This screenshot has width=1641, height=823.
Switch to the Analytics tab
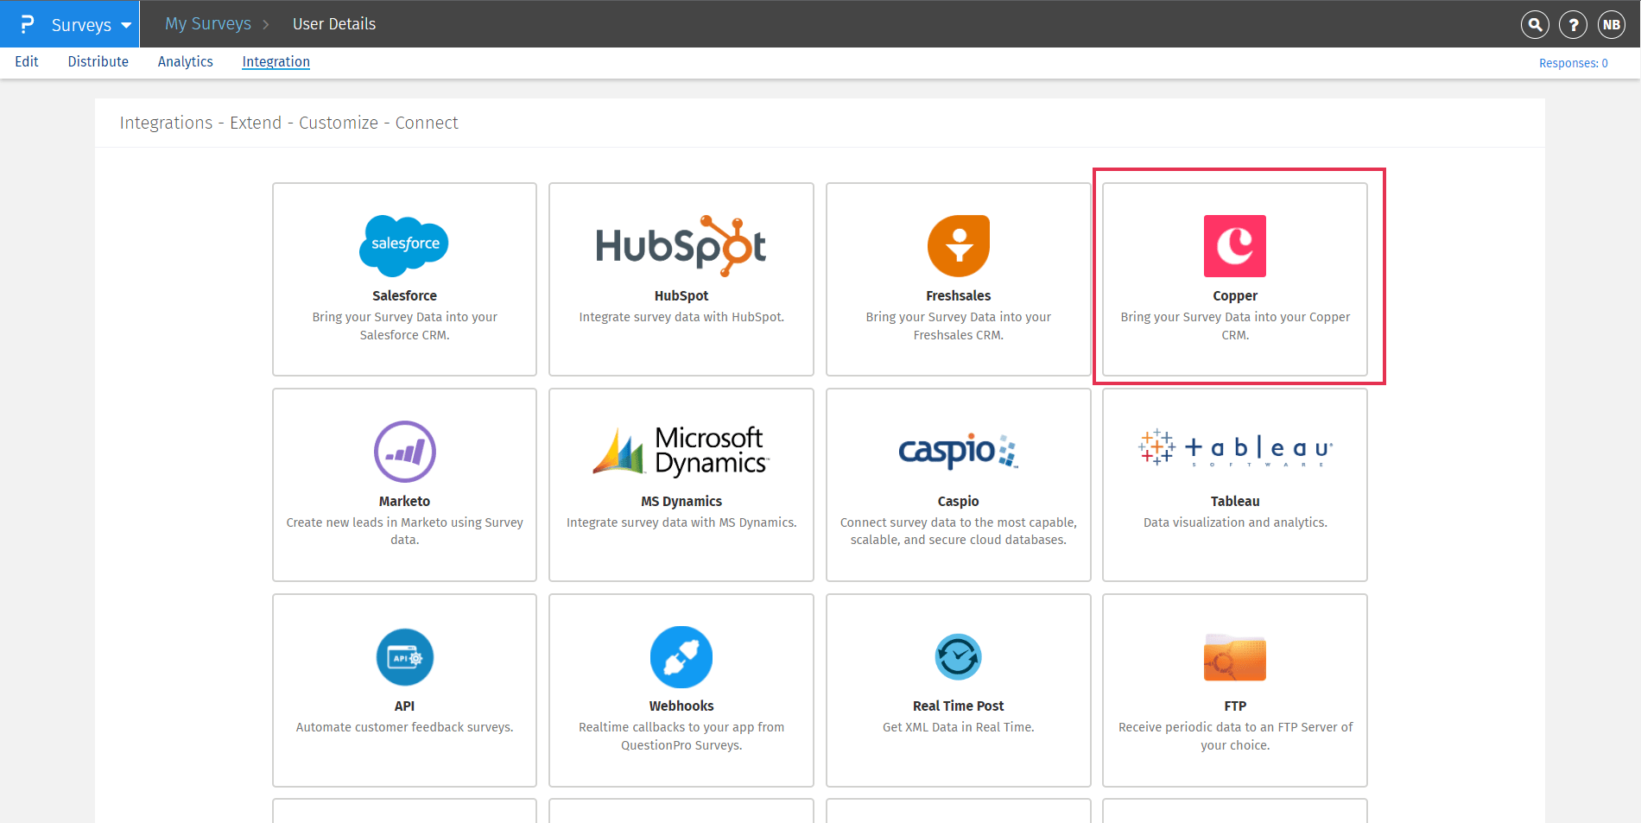[x=185, y=61]
